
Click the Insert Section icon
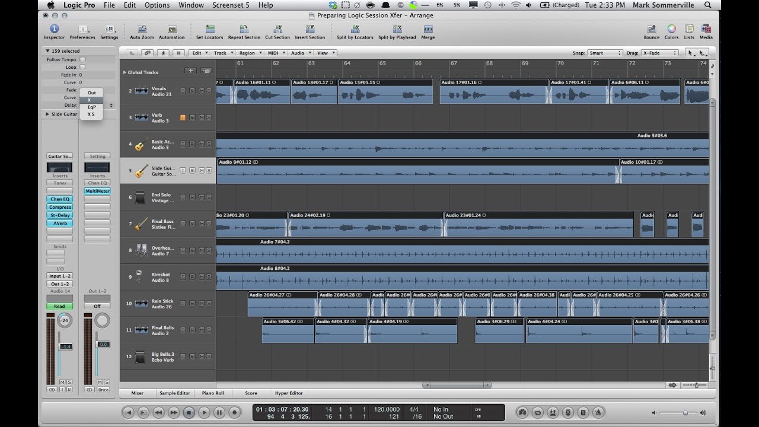(310, 29)
